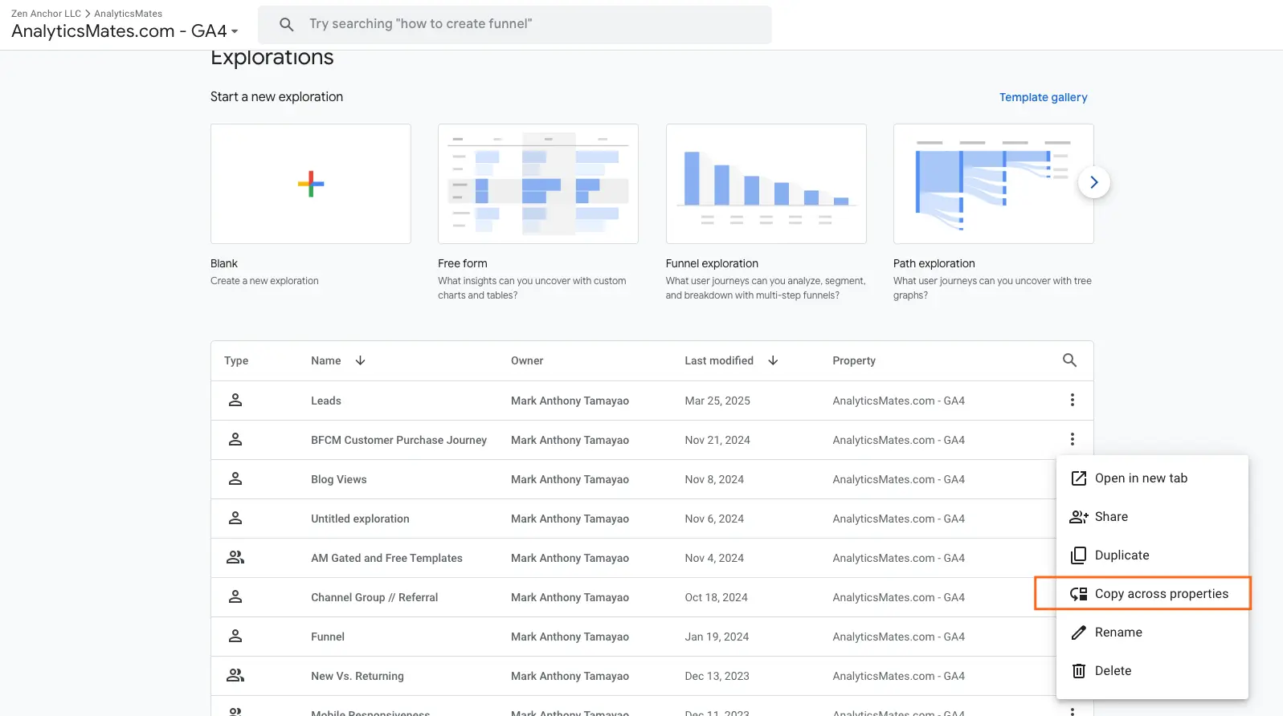Click the Jan 19, 2024 date cell
The width and height of the screenshot is (1283, 716).
tap(717, 637)
